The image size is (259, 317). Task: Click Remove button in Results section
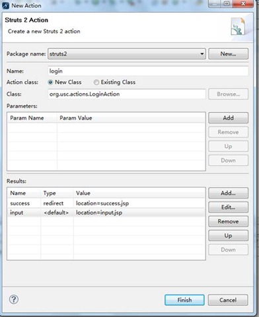click(x=228, y=221)
